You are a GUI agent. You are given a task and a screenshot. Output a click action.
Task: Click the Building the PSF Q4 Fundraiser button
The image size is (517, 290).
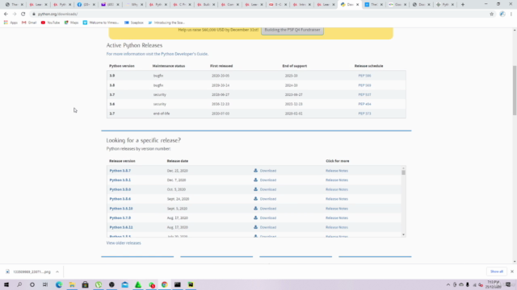pyautogui.click(x=292, y=30)
